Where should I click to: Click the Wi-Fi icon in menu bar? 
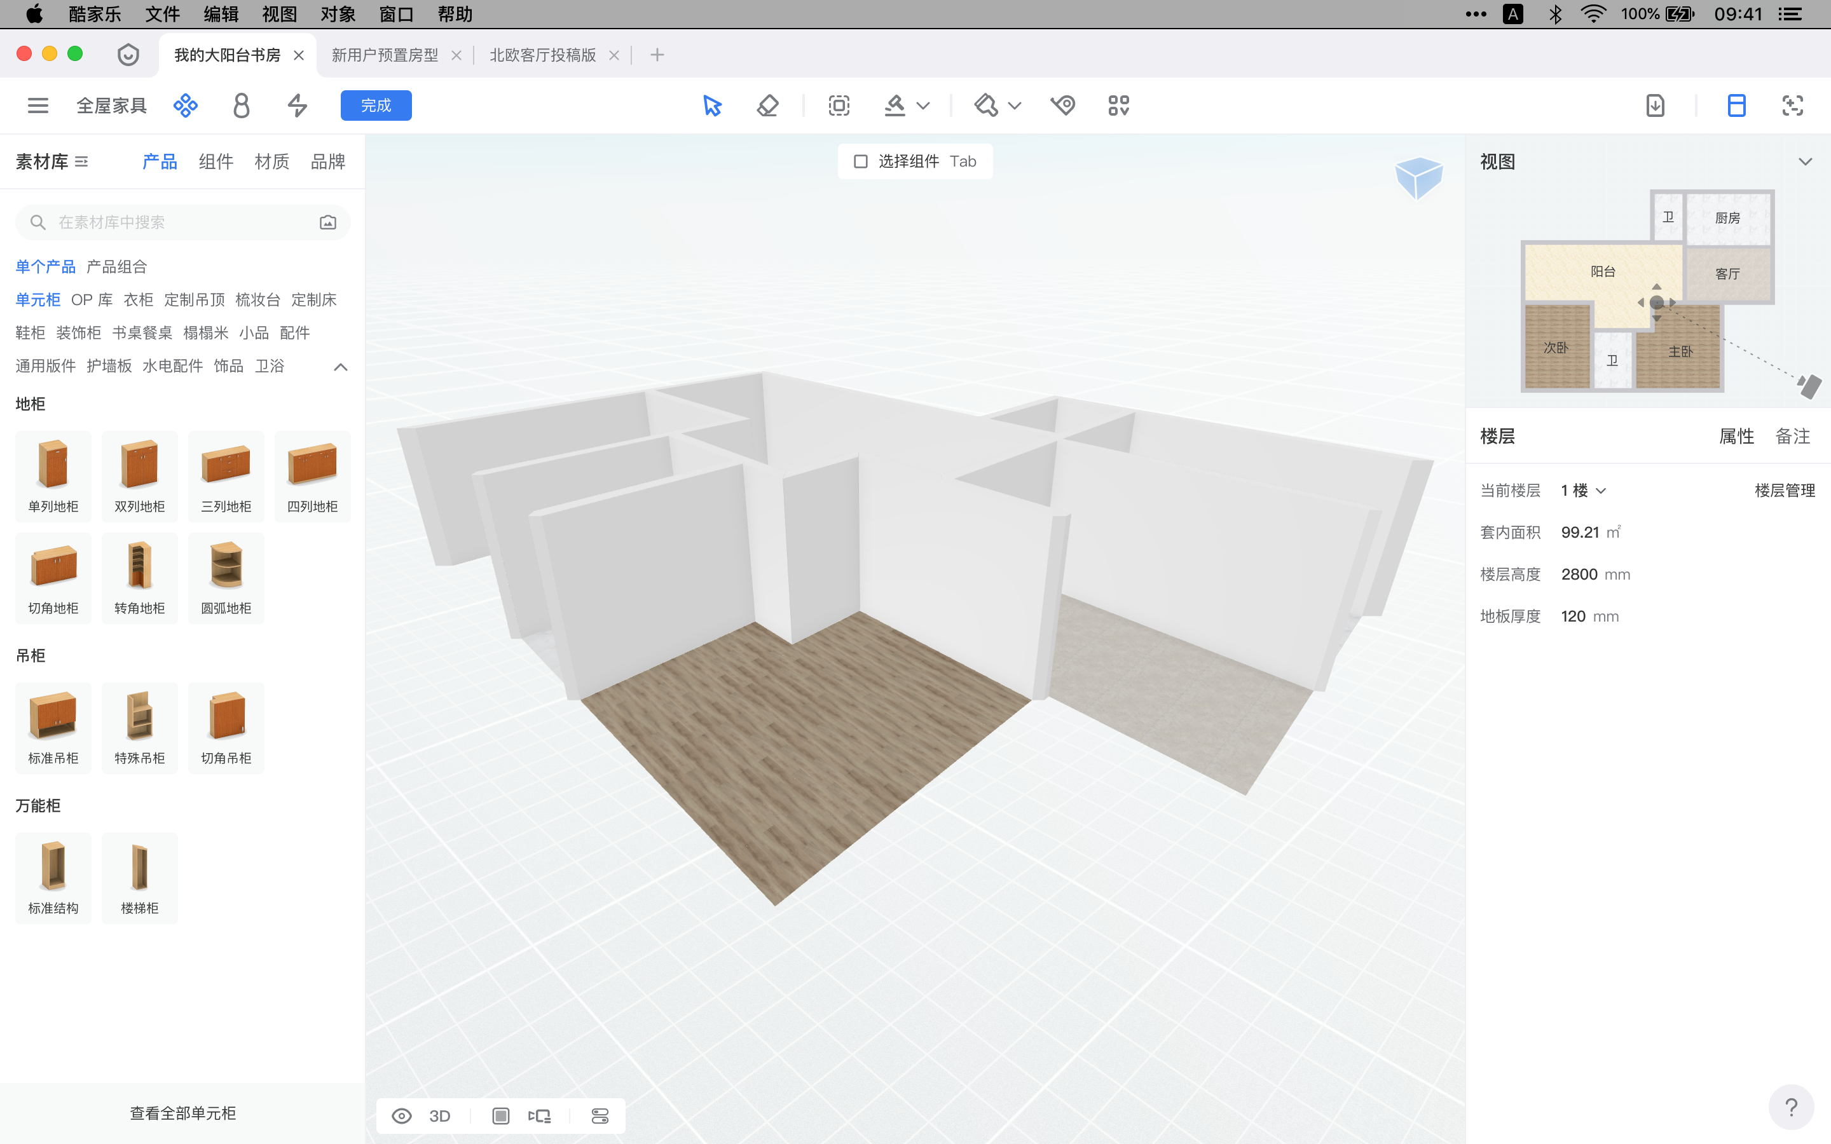[x=1593, y=15]
